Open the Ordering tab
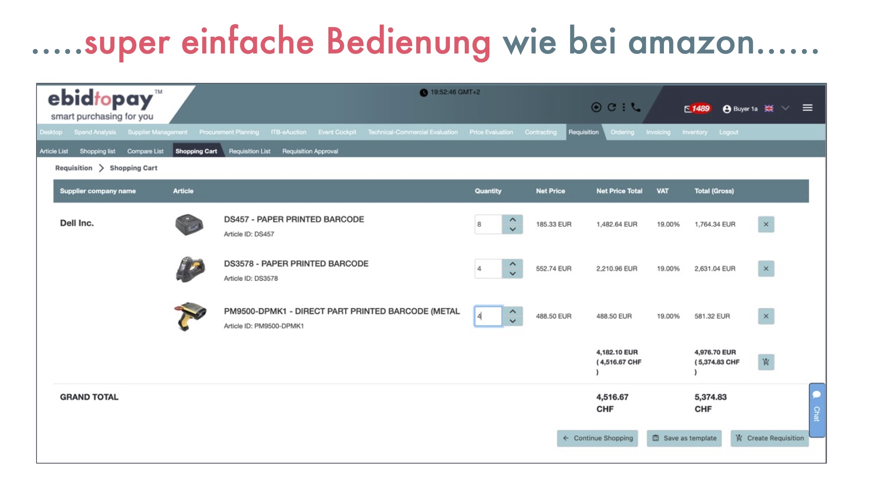 click(622, 132)
